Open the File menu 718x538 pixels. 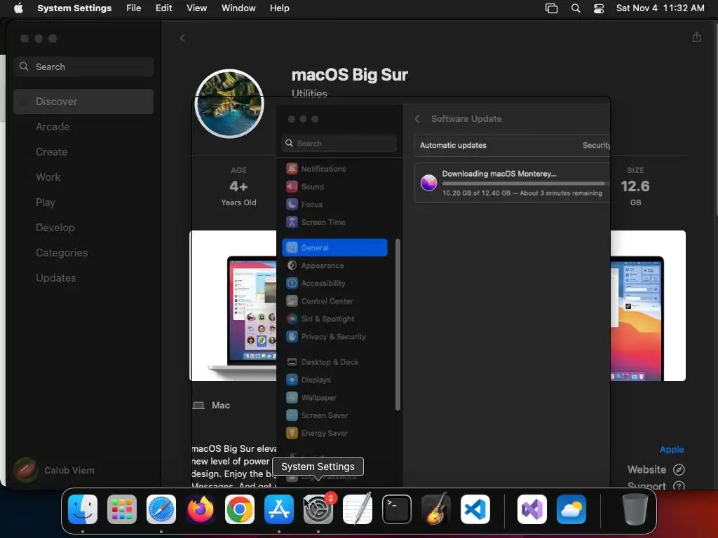134,8
